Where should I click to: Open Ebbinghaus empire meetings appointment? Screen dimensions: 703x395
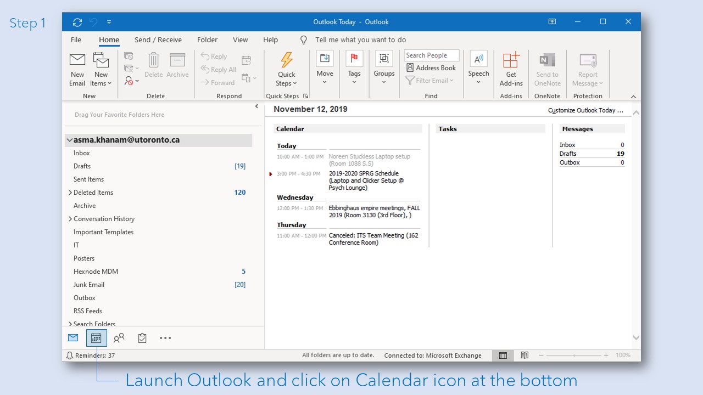374,212
